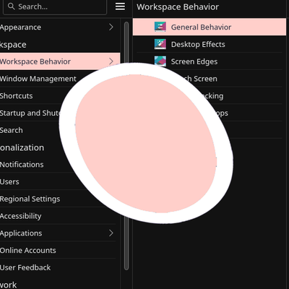Expand the Applications category chevron

click(x=111, y=233)
